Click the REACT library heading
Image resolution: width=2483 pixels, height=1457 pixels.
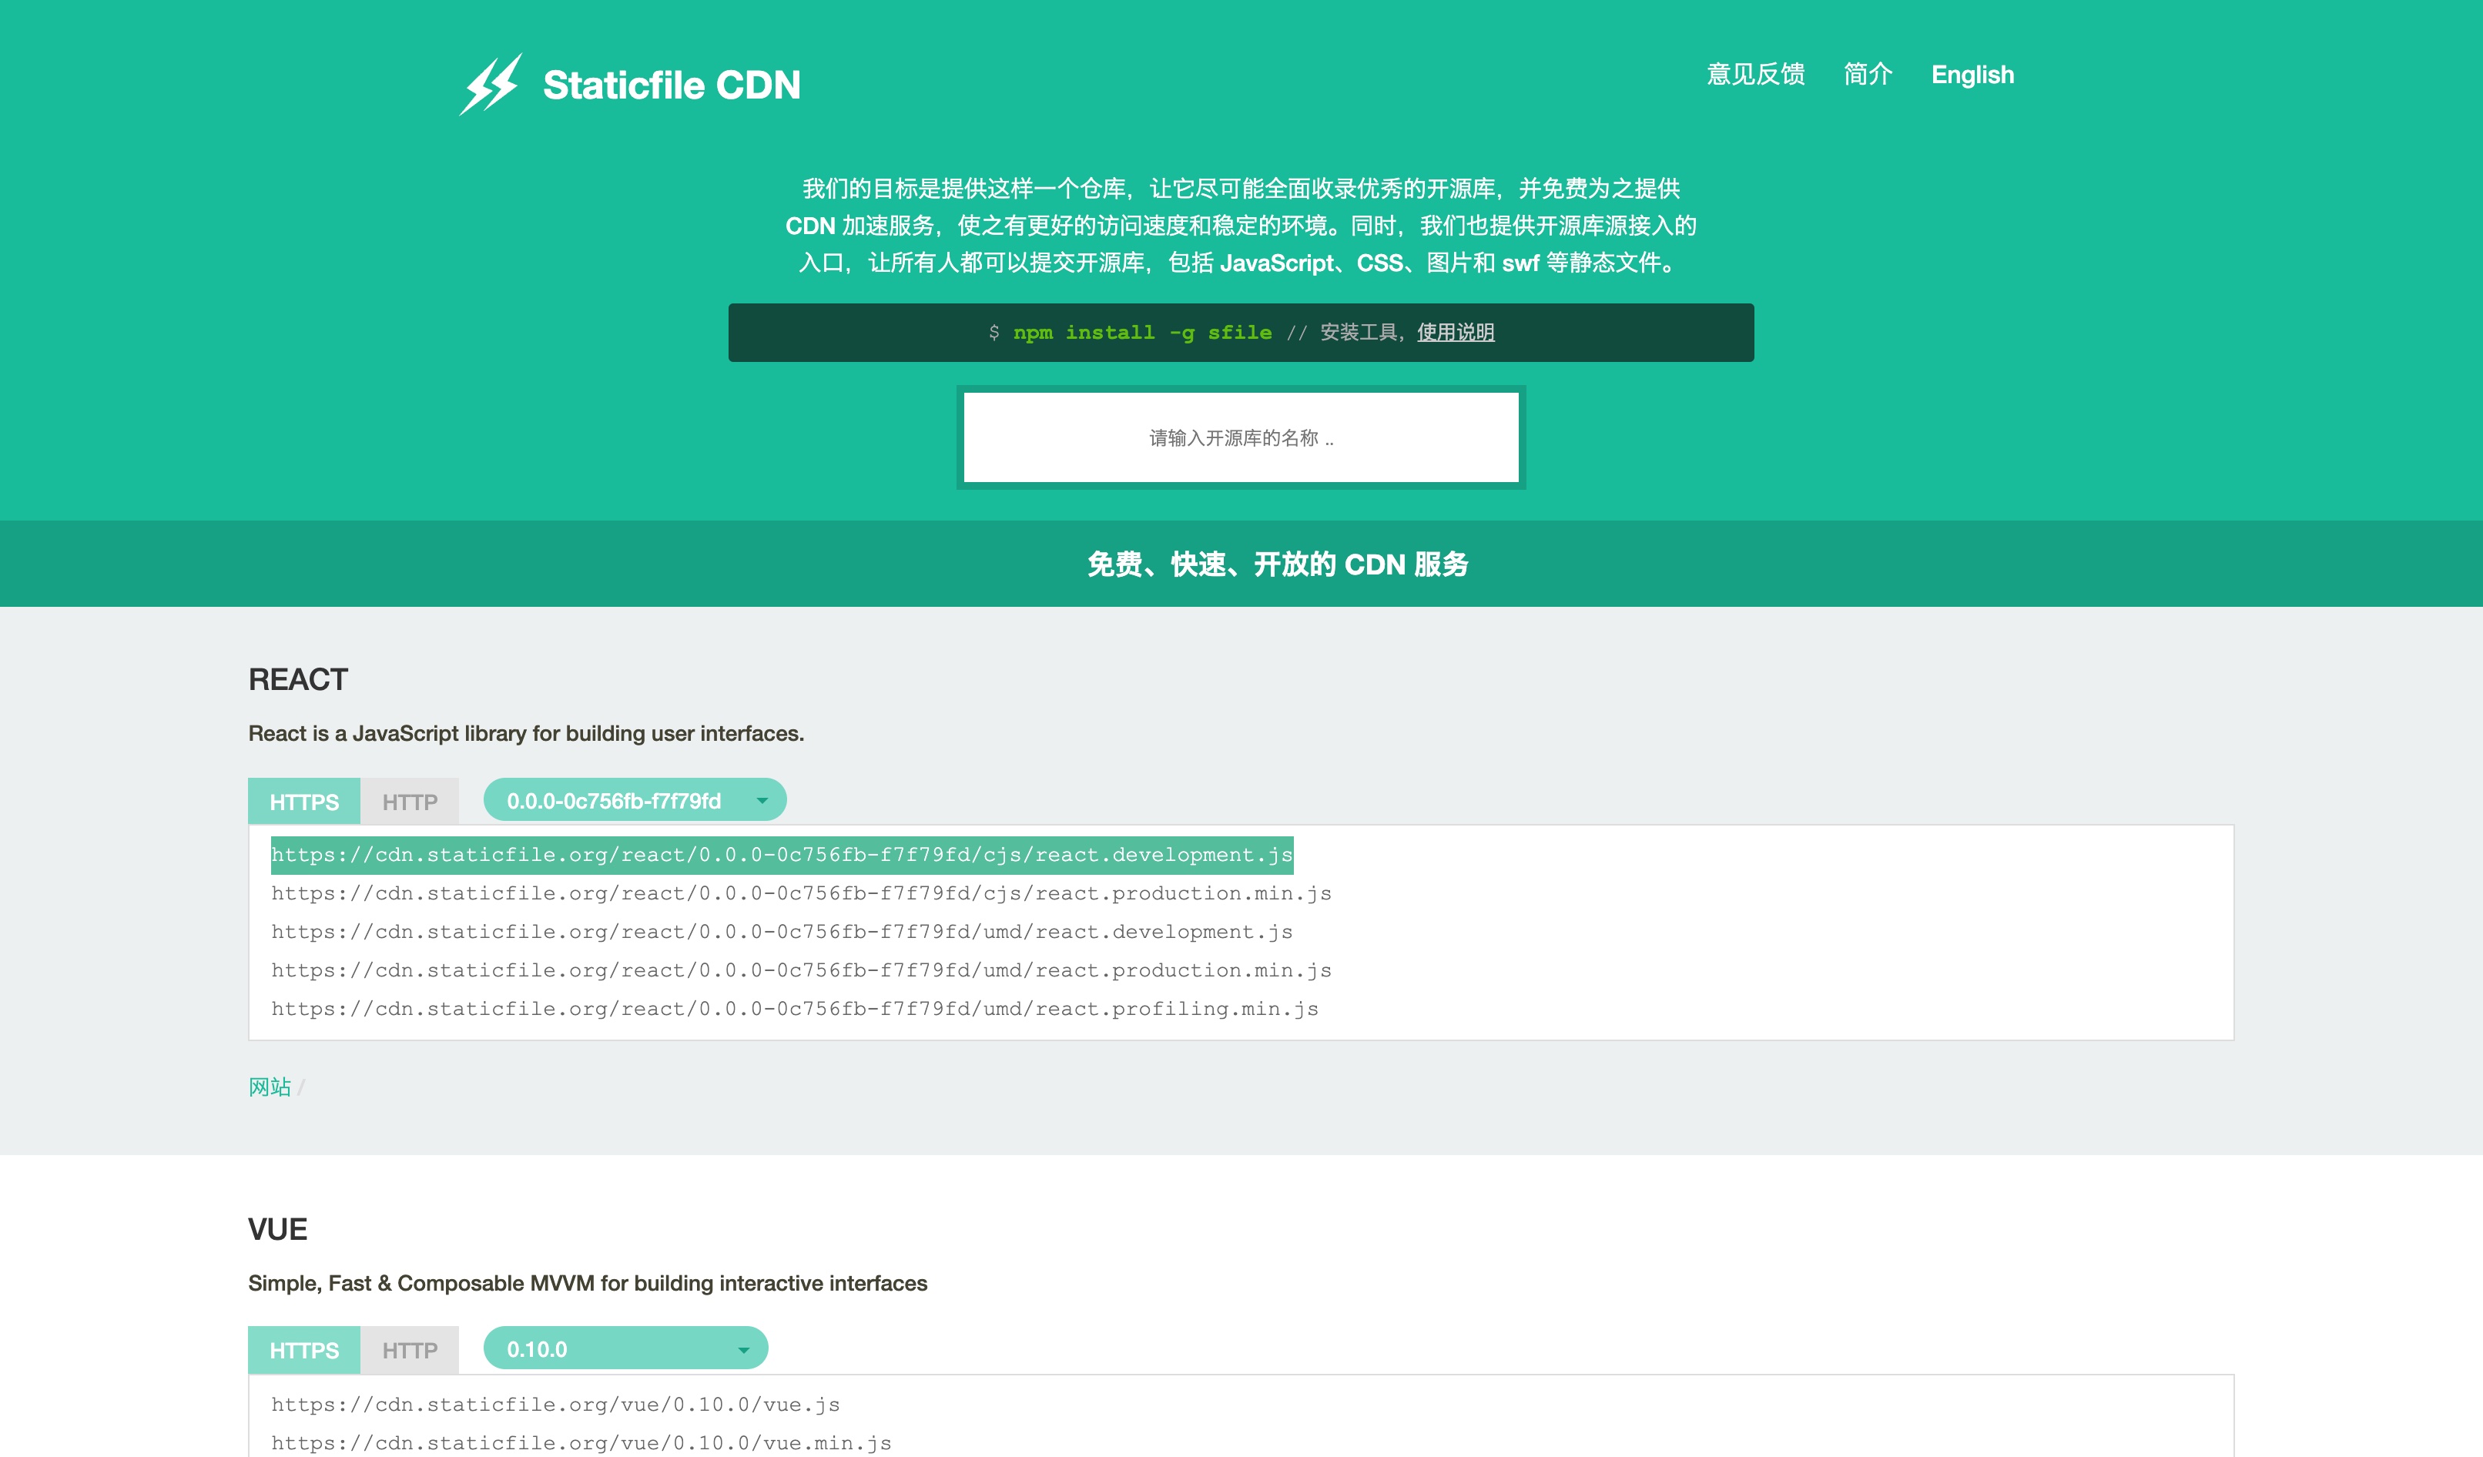point(299,680)
